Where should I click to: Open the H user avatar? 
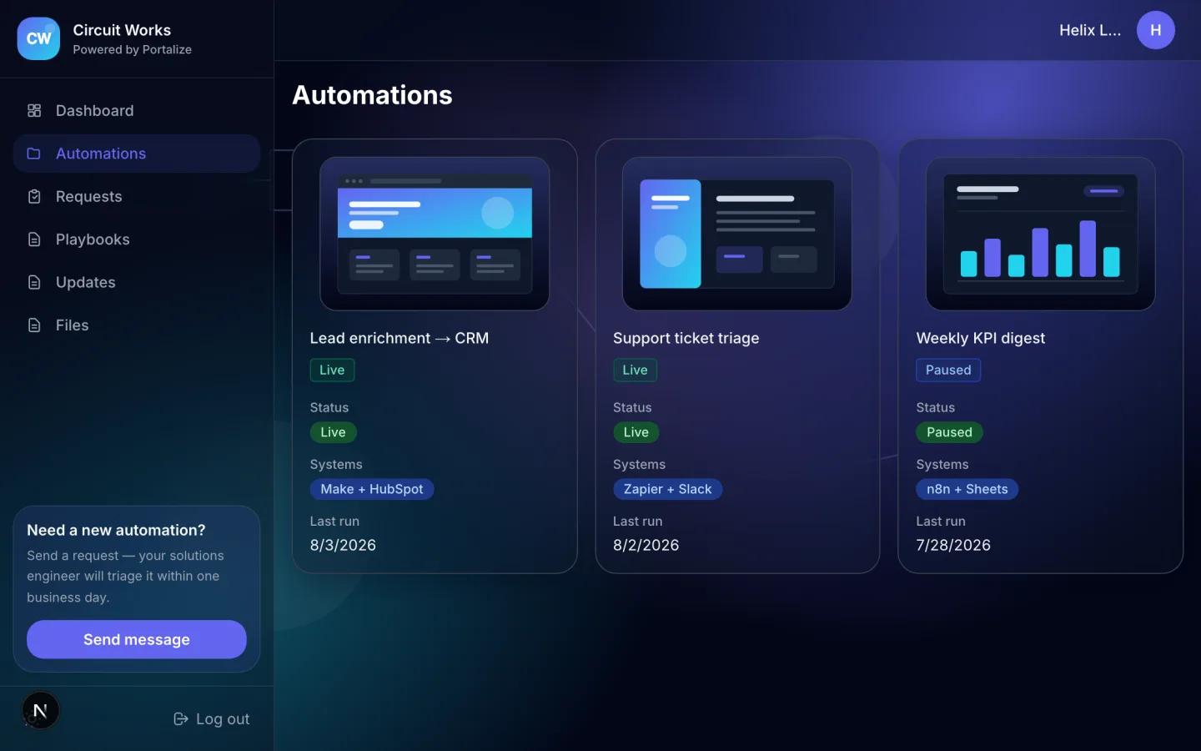[1155, 30]
